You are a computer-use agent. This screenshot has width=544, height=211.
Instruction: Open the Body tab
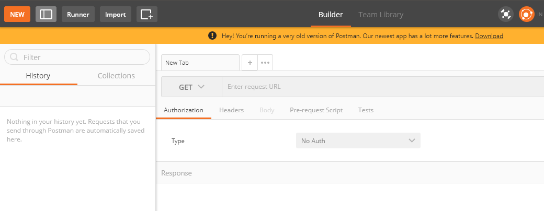267,110
